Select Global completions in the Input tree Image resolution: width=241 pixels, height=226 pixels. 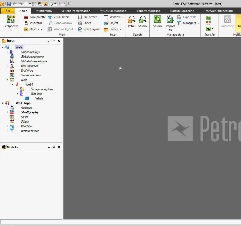point(32,57)
